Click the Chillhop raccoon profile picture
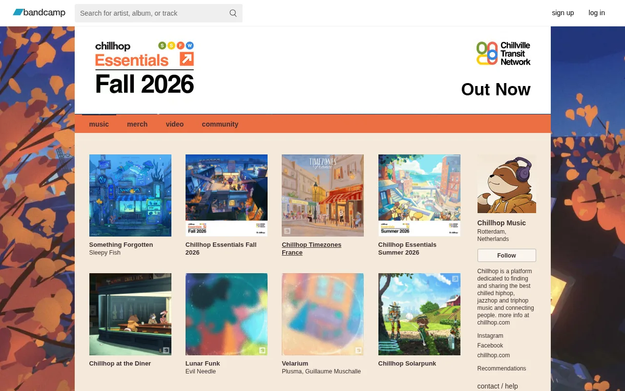625x391 pixels. 507,184
